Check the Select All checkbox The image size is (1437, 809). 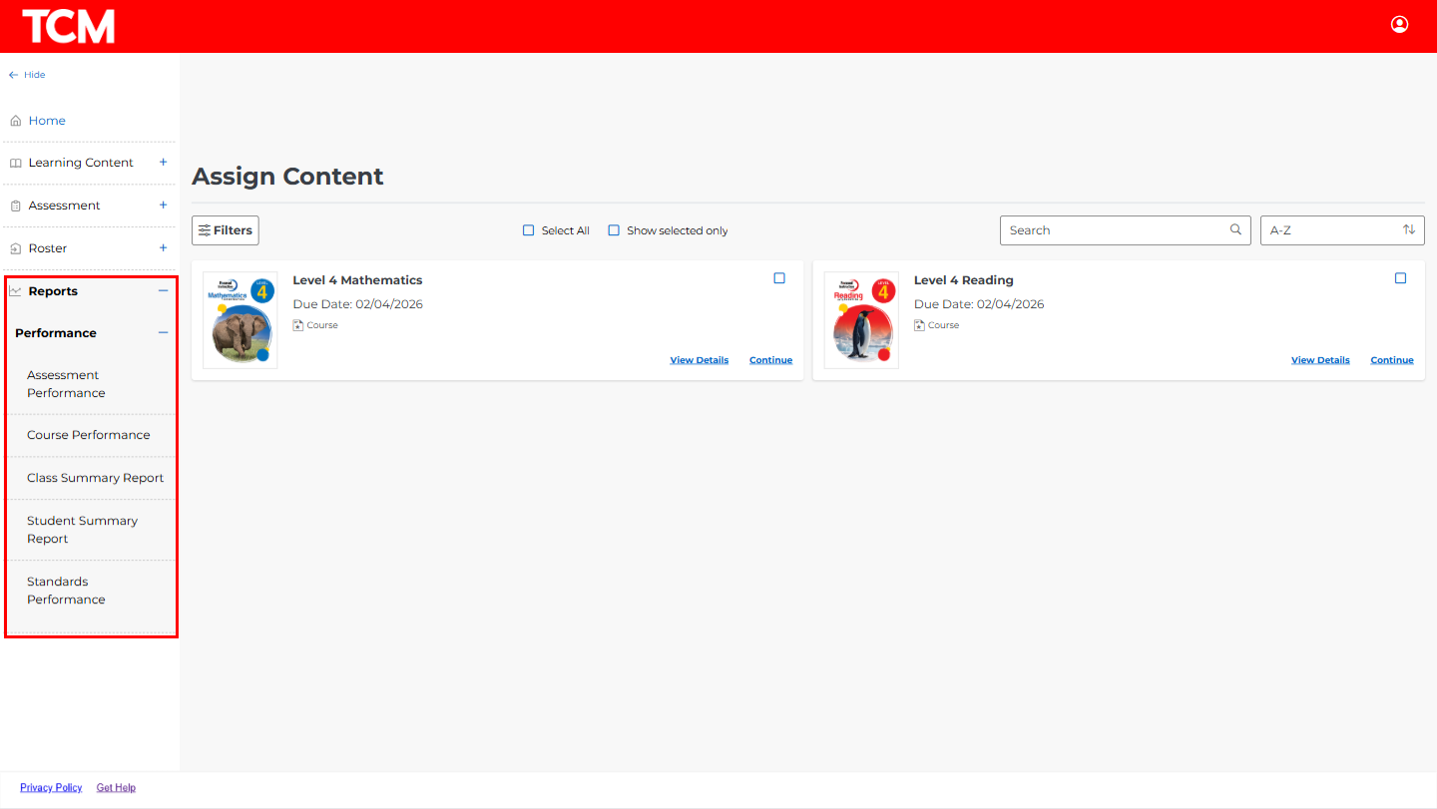click(x=529, y=230)
